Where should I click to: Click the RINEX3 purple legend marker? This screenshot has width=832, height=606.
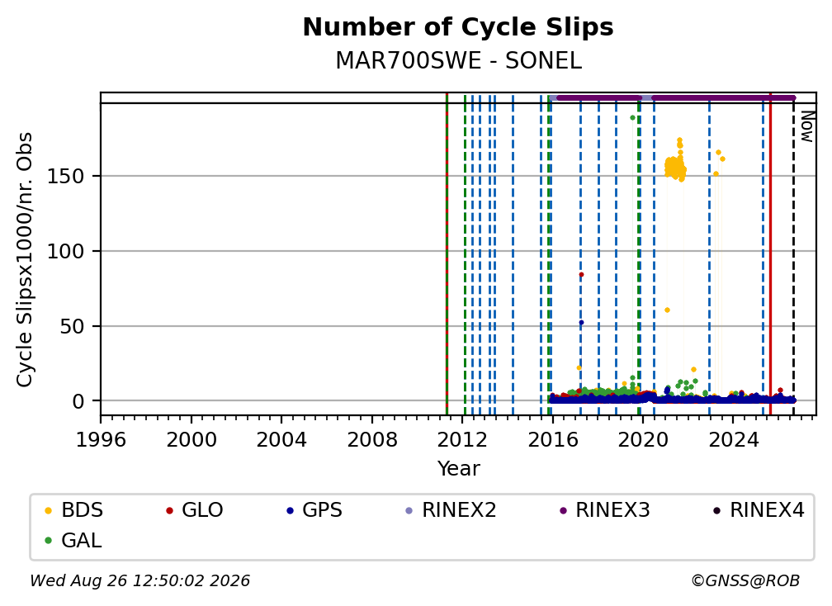coord(563,510)
